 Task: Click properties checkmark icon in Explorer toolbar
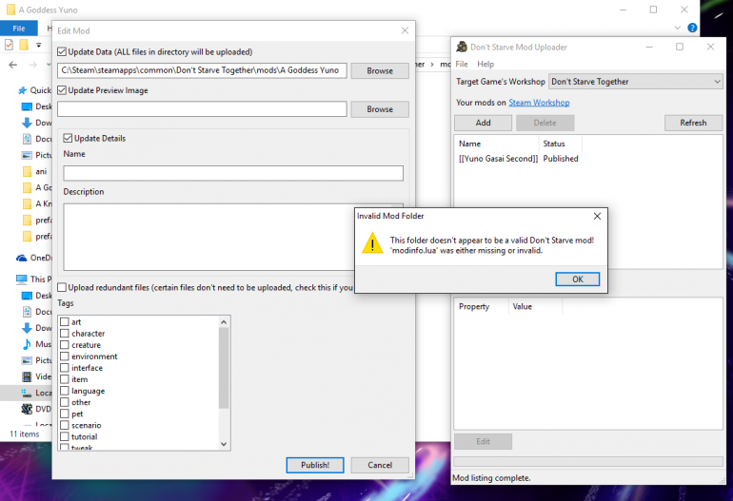(x=9, y=45)
